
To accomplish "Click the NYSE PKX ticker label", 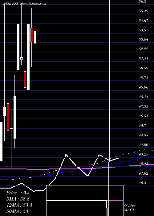I will click(11, 4).
